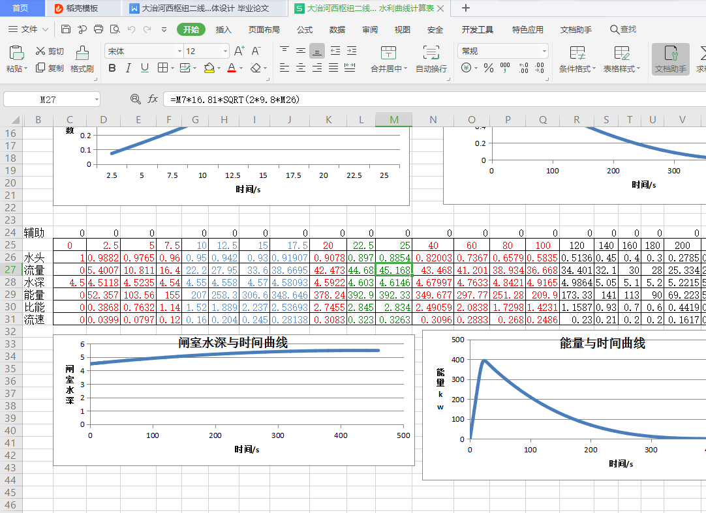Click the Paste clipboard icon
Image resolution: width=706 pixels, height=513 pixels.
tap(17, 53)
